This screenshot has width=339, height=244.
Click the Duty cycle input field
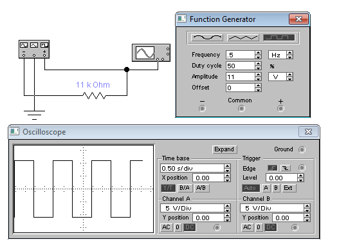[241, 66]
